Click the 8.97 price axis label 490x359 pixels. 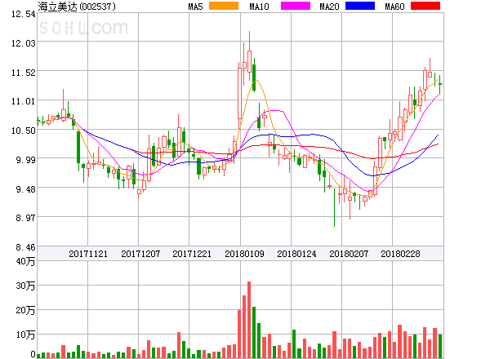tap(25, 218)
